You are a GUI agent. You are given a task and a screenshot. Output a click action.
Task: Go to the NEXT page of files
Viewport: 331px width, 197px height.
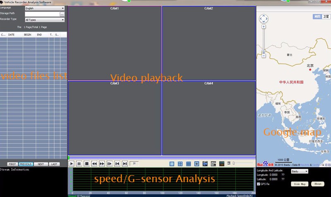(x=41, y=164)
